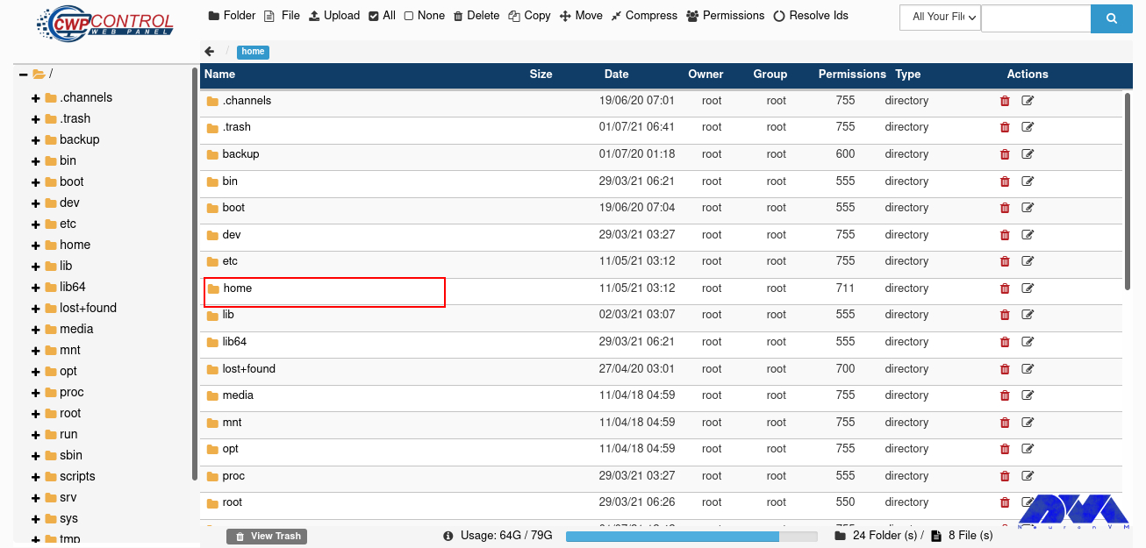
Task: Click the edit icon for the backup directory
Action: click(1027, 154)
